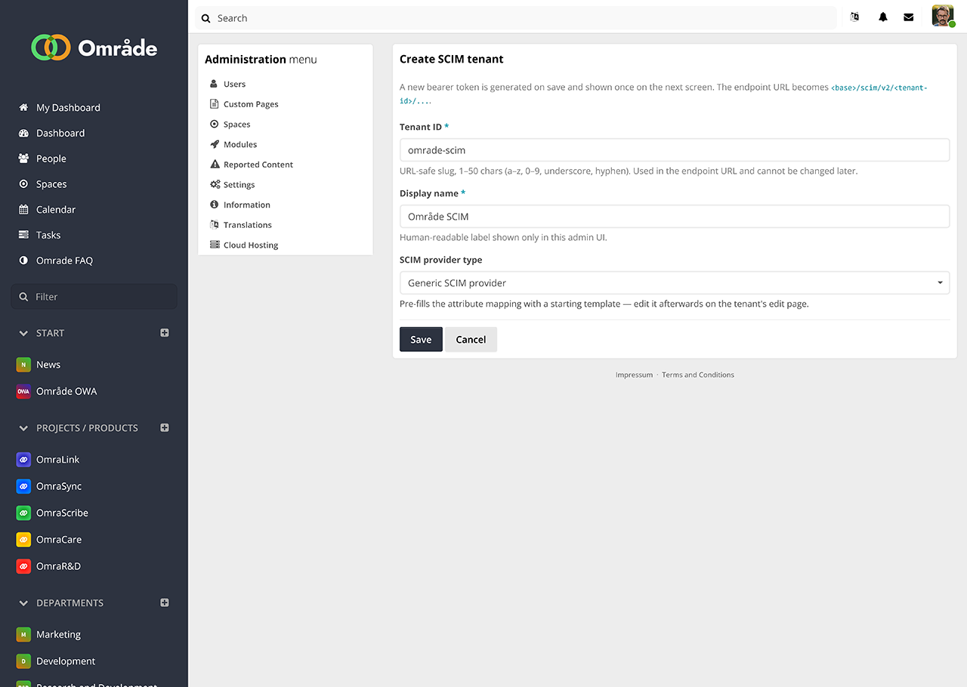Click the plus icon beside DEPARTMENTS
This screenshot has width=967, height=687.
click(165, 603)
